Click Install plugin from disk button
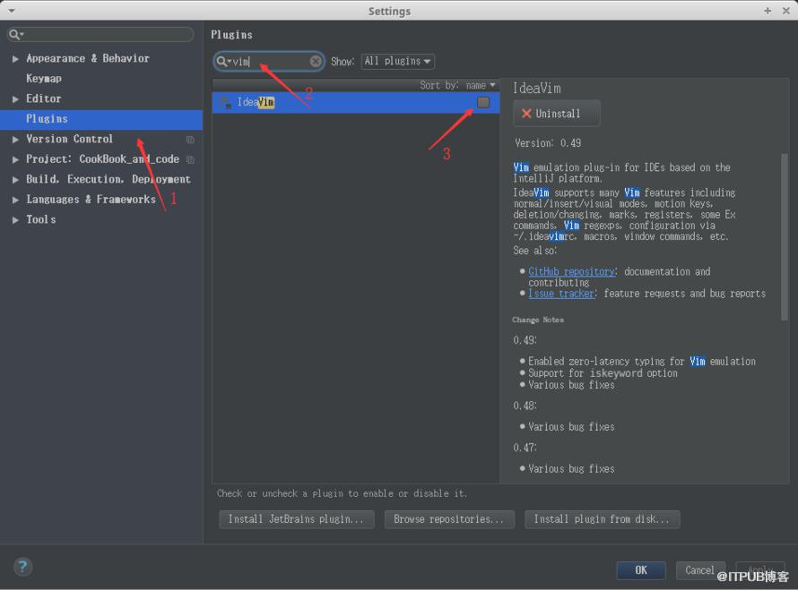798x590 pixels. point(602,519)
